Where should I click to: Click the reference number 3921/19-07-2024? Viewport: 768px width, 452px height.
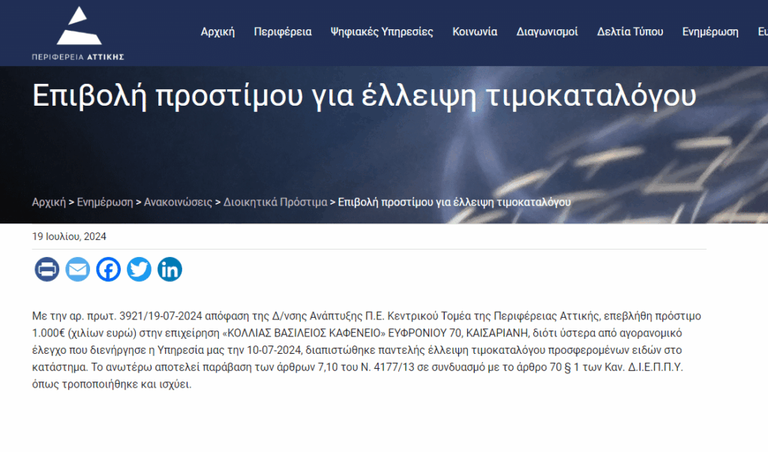pyautogui.click(x=160, y=316)
